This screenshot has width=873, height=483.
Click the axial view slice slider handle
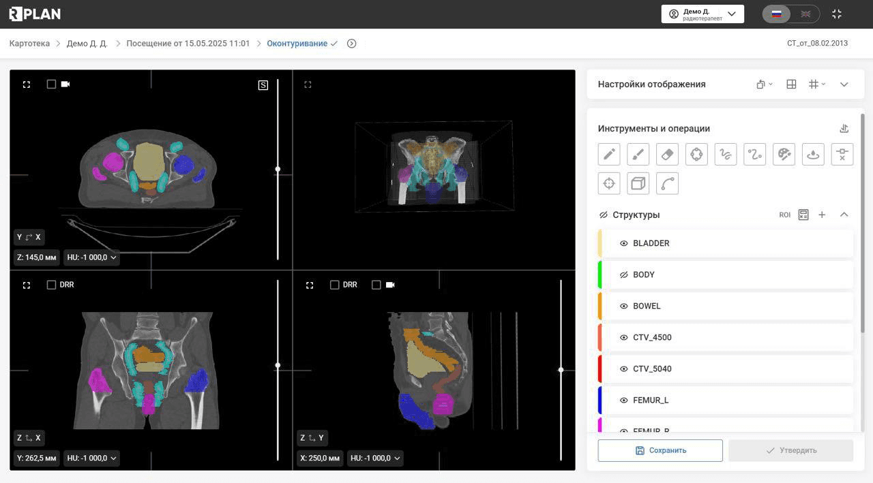tap(278, 169)
